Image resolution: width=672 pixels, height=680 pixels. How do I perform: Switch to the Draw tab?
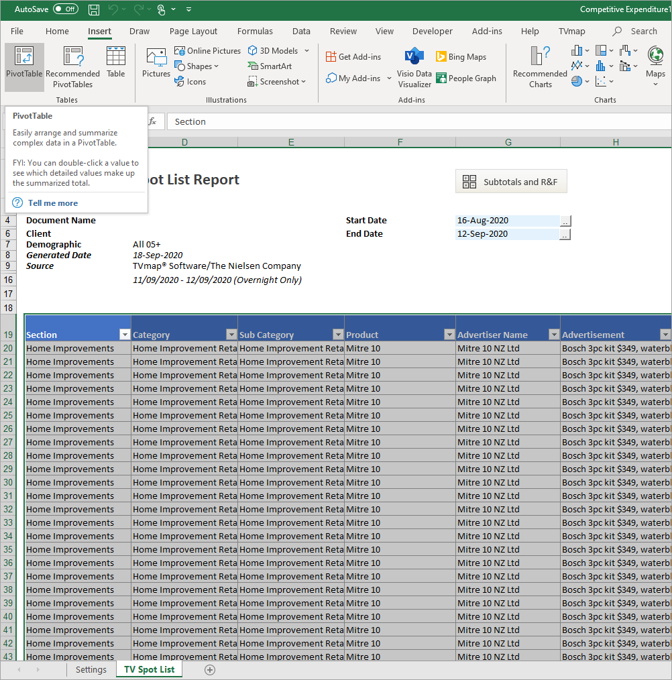(x=139, y=32)
